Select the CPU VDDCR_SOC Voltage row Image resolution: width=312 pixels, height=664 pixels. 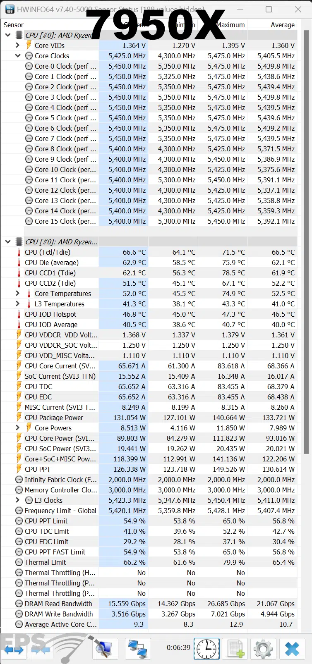point(149,345)
